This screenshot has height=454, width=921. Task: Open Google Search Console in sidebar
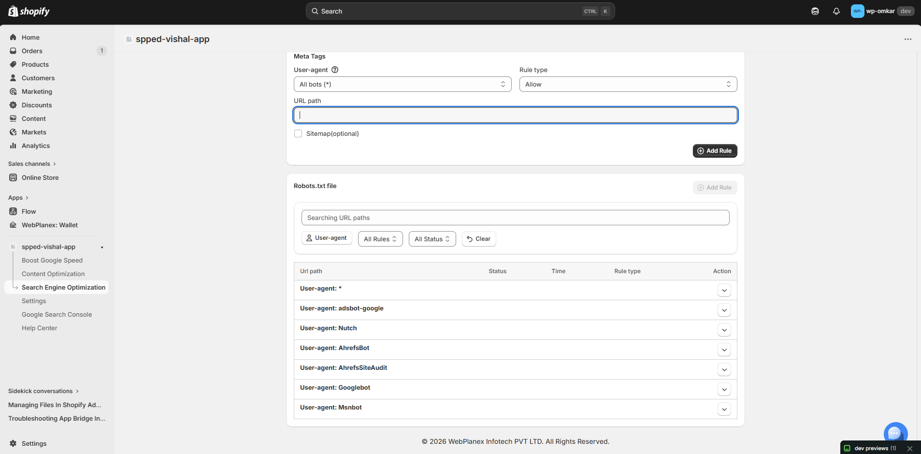(x=57, y=314)
